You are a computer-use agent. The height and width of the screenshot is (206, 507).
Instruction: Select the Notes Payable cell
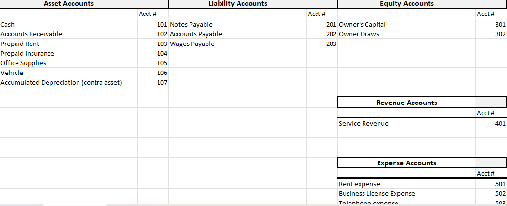(238, 24)
